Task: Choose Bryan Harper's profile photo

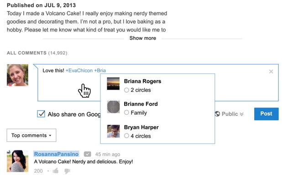Action: 113,131
